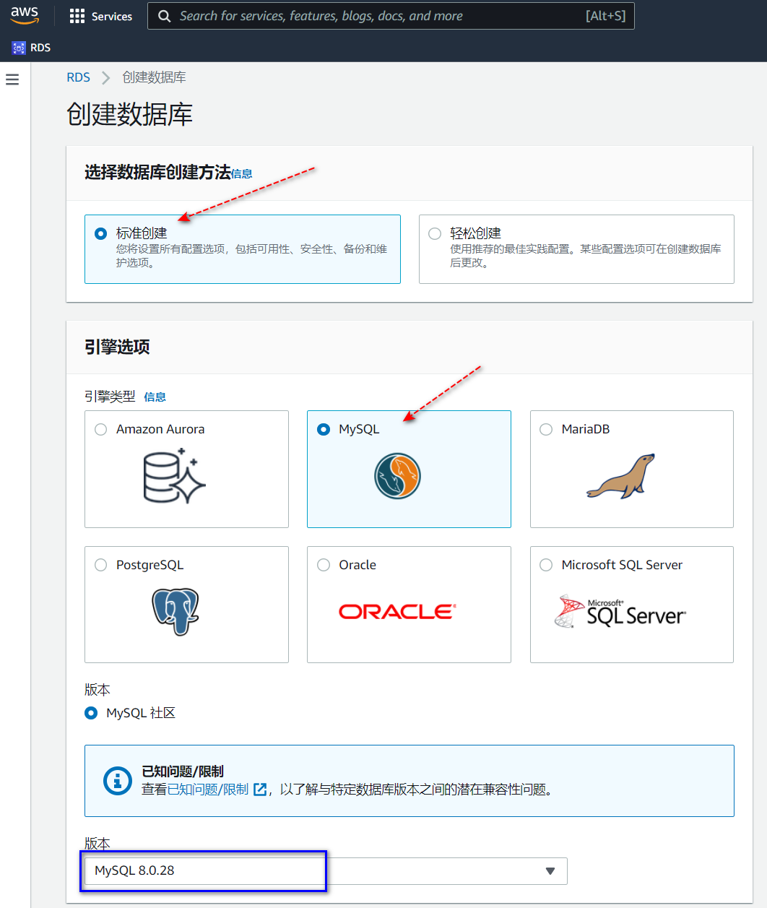Viewport: 767px width, 908px height.
Task: Open the 已知问题/限制 hyperlink
Action: click(x=208, y=790)
